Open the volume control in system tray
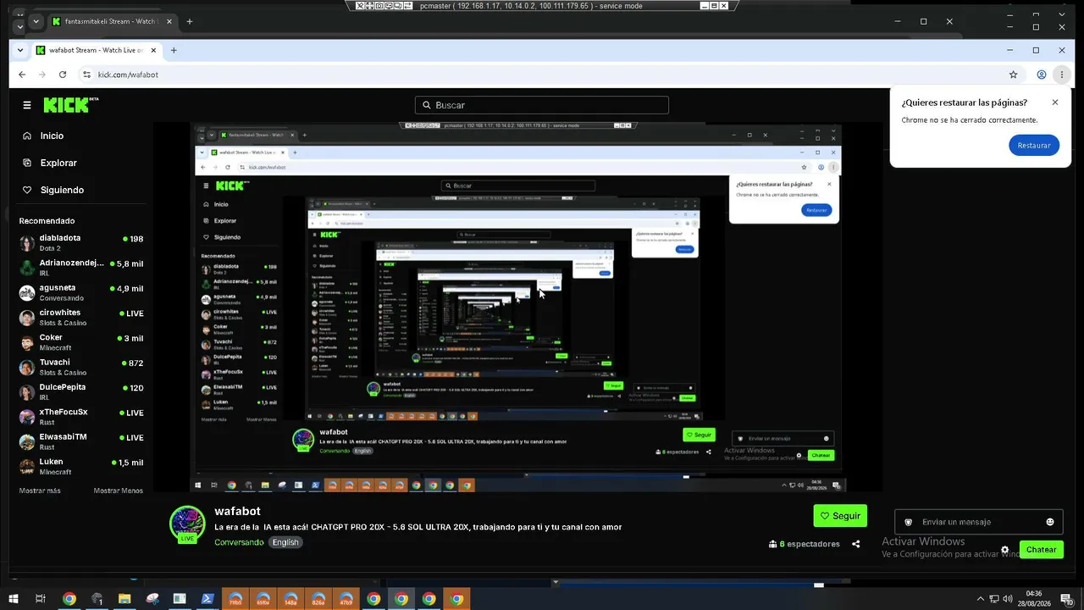 [1007, 599]
